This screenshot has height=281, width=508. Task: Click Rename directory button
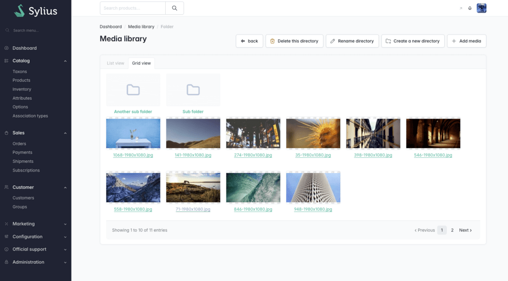352,41
